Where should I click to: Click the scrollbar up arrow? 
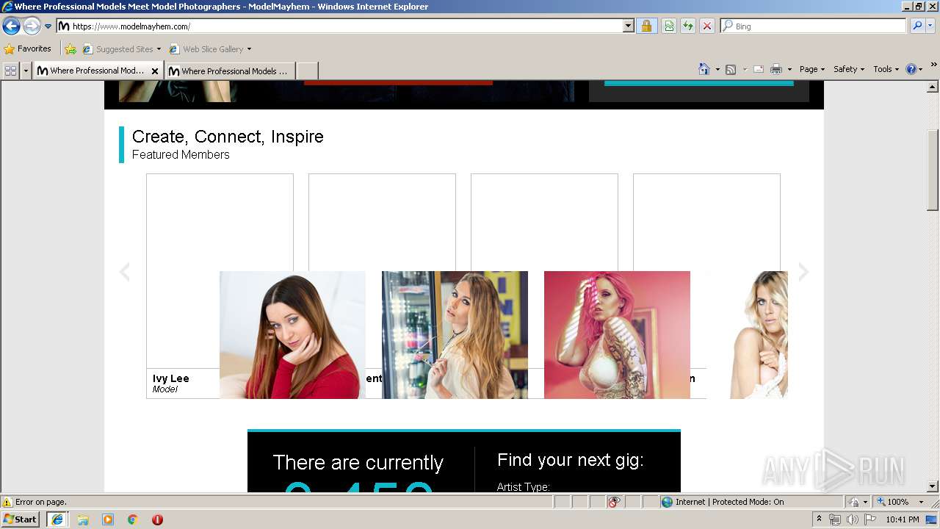click(x=933, y=86)
